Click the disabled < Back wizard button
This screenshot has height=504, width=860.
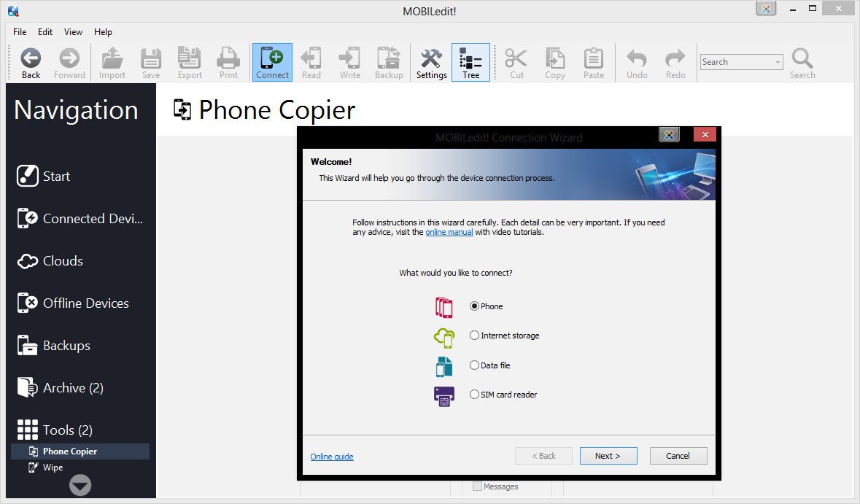543,456
